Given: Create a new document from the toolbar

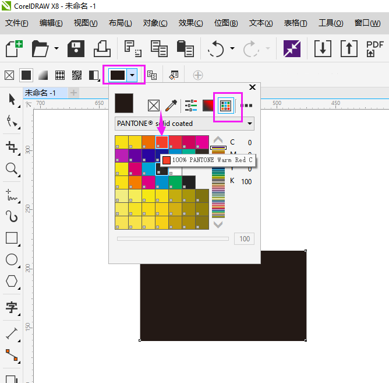Looking at the screenshot, I should tap(14, 48).
